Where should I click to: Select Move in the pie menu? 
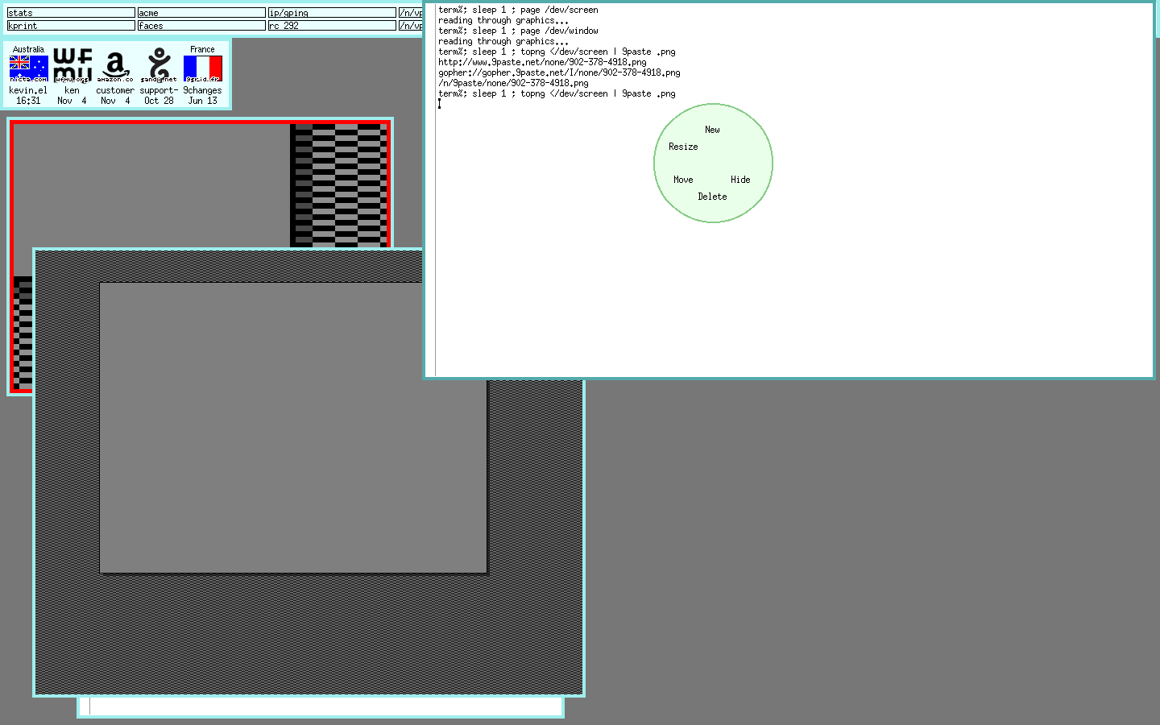pyautogui.click(x=683, y=180)
